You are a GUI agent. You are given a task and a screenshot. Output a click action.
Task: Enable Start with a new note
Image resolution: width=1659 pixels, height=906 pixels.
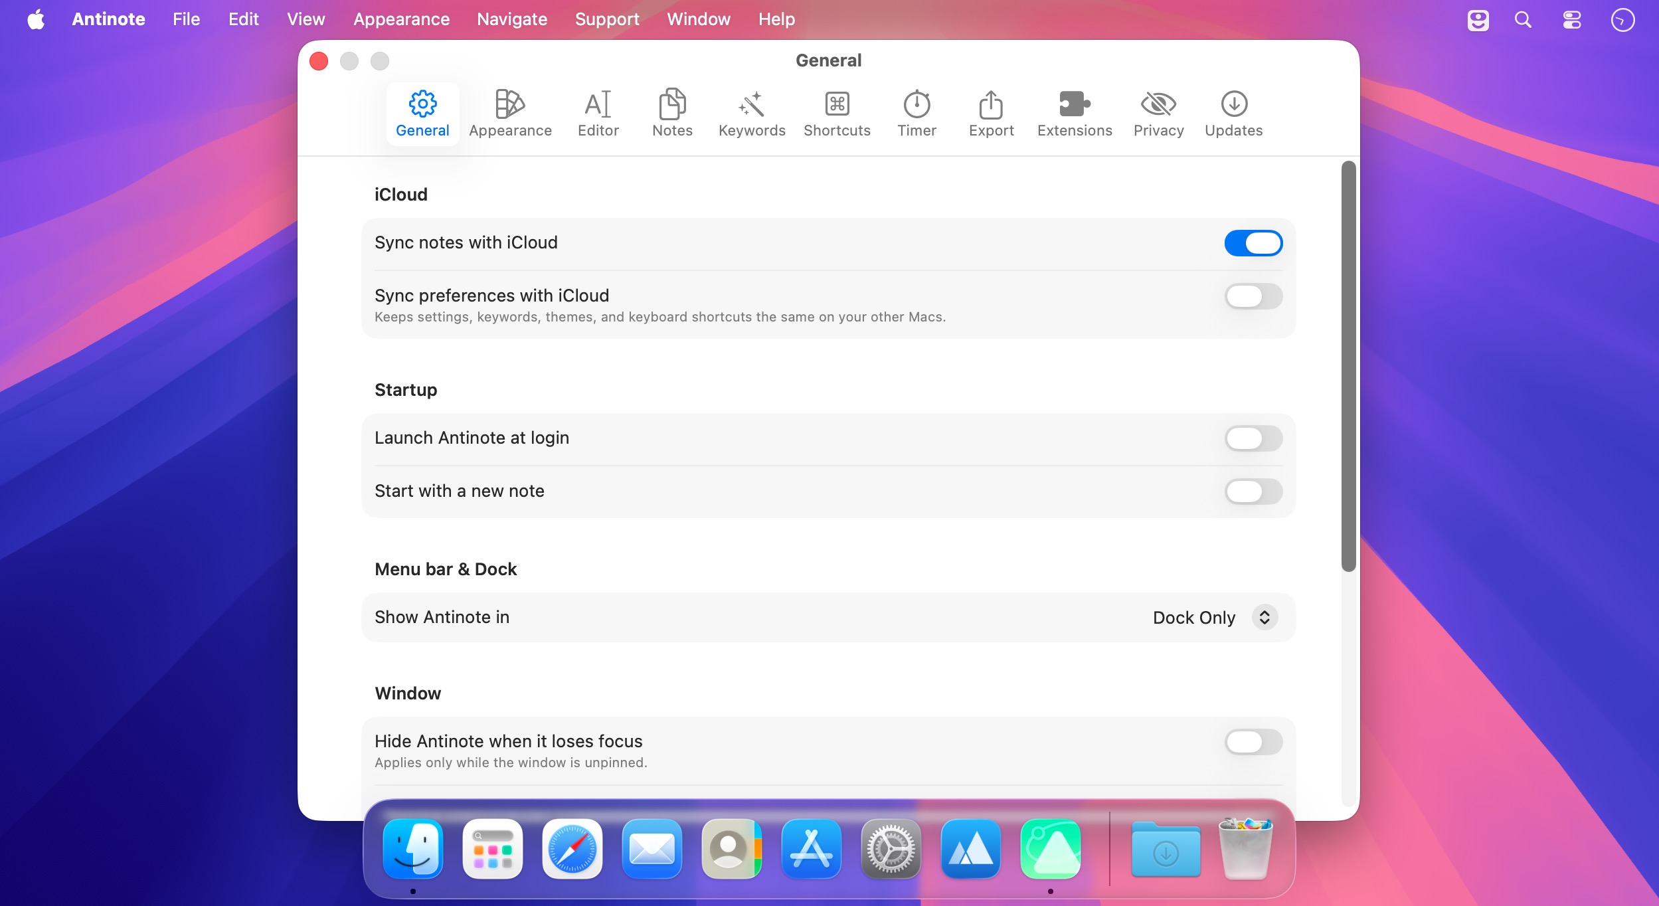click(1253, 492)
